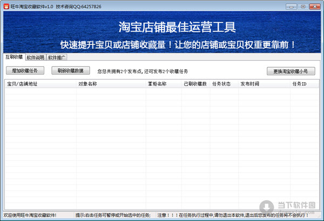Sort by the 发布时间 column header

tap(264, 84)
